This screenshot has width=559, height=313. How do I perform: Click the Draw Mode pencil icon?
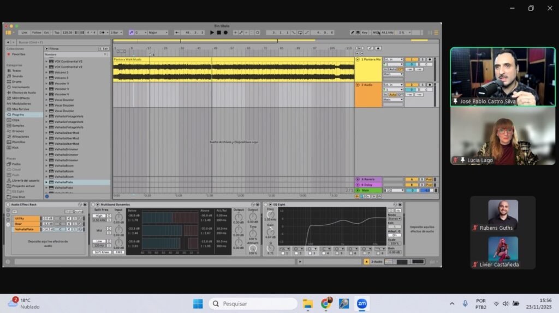tap(352, 33)
